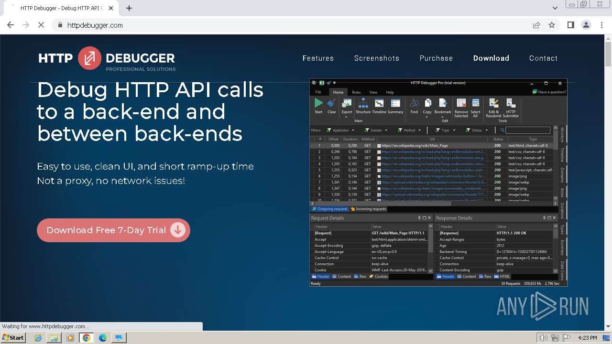This screenshot has width=612, height=344.
Task: Go back to the previous page
Action: click(x=11, y=25)
